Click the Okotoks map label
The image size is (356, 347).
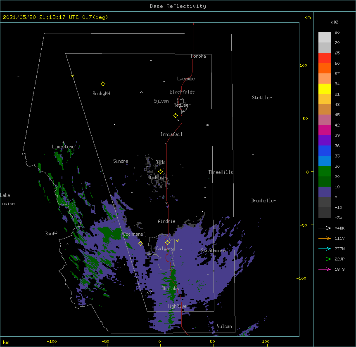[170, 288]
